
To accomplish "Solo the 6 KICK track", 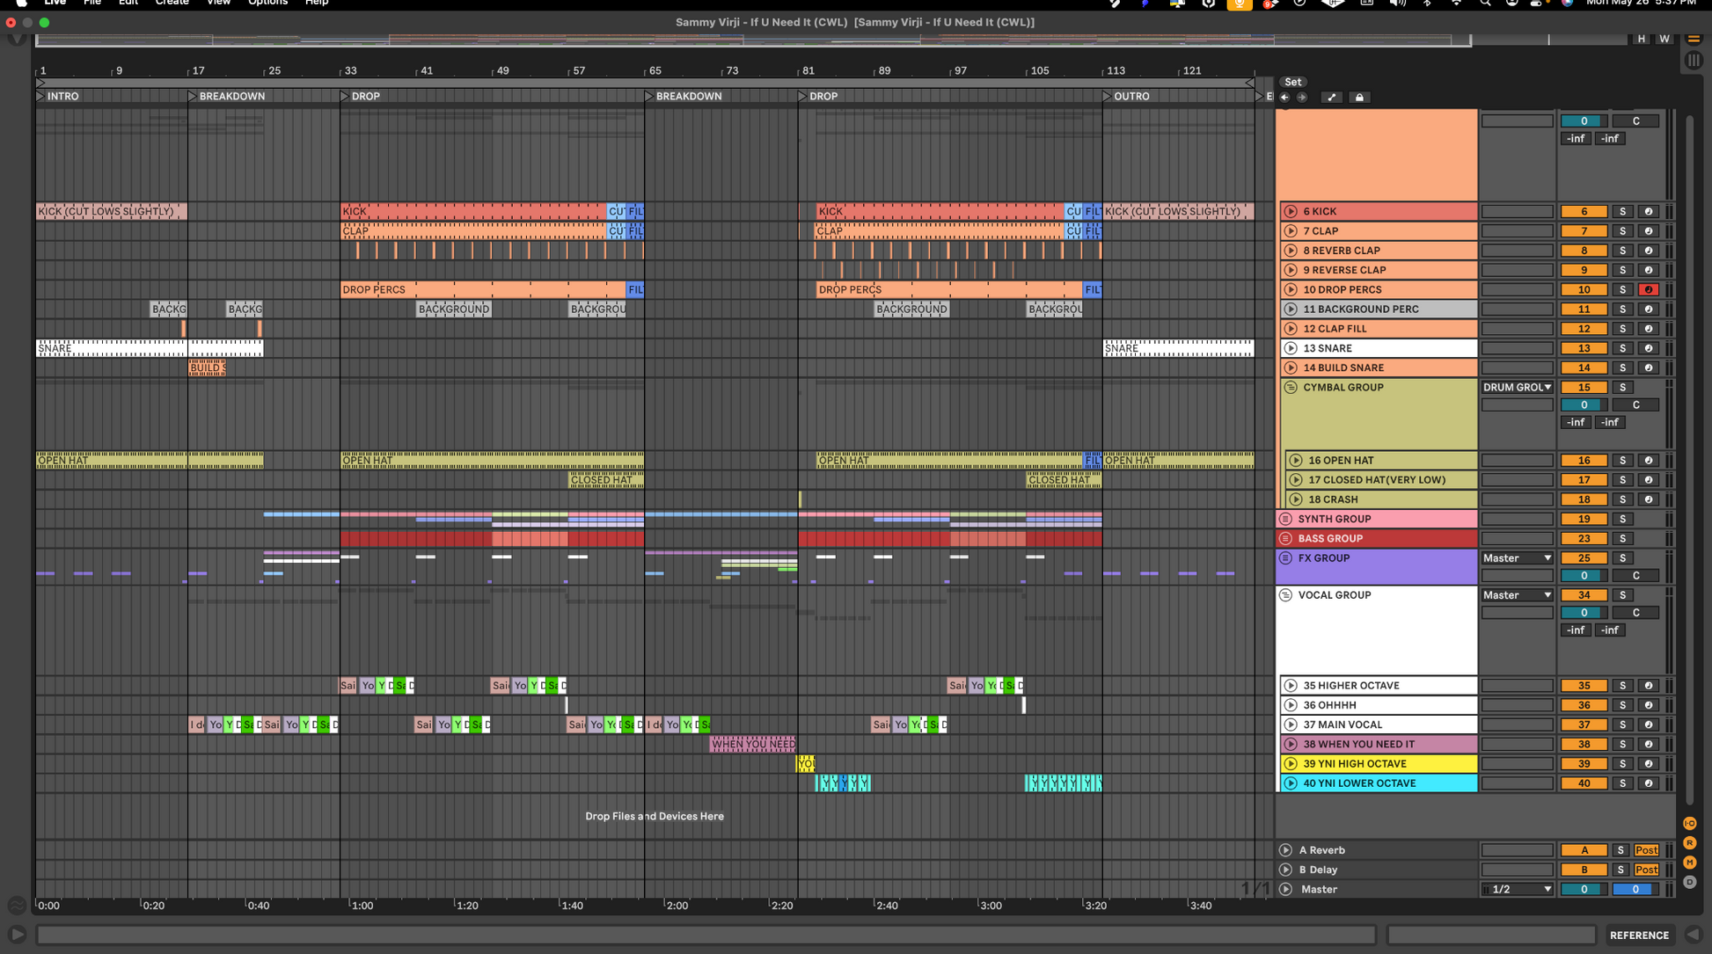I will (x=1623, y=211).
